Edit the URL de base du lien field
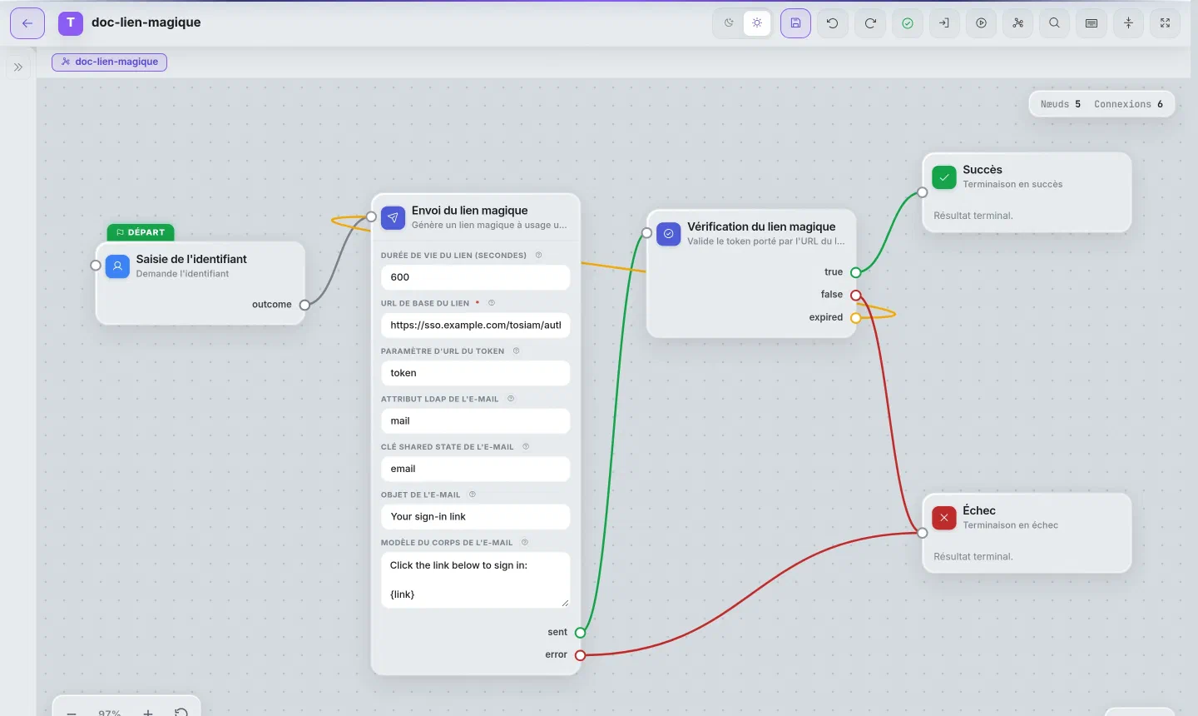Image resolution: width=1198 pixels, height=716 pixels. tap(476, 326)
